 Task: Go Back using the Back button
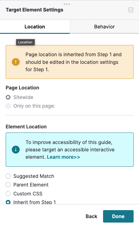pos(91,216)
